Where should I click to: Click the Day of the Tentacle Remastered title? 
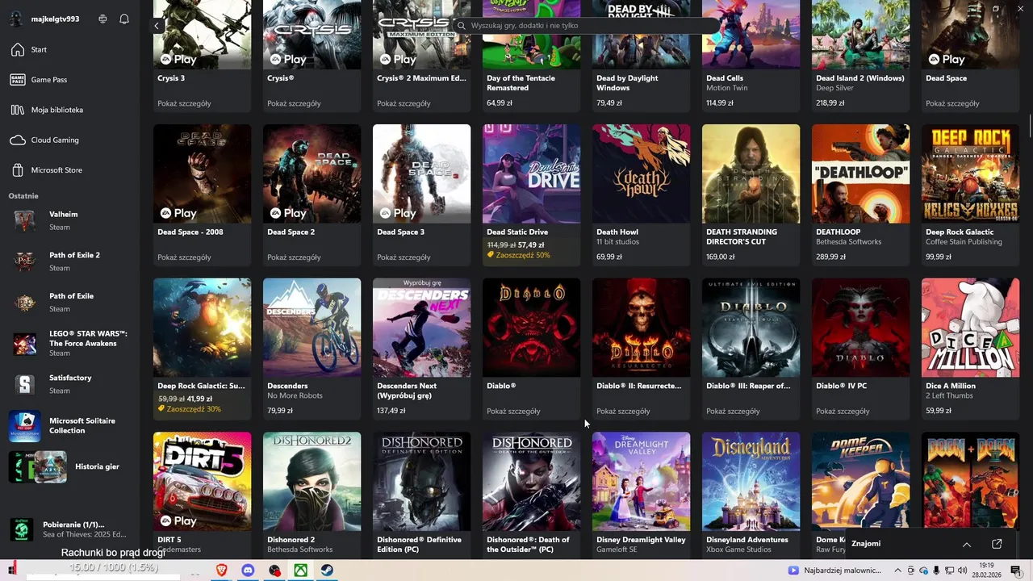(521, 83)
